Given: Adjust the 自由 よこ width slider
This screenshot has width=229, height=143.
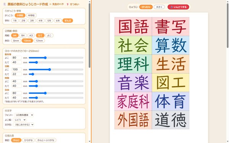Looking at the screenshot, I should coord(56,93).
